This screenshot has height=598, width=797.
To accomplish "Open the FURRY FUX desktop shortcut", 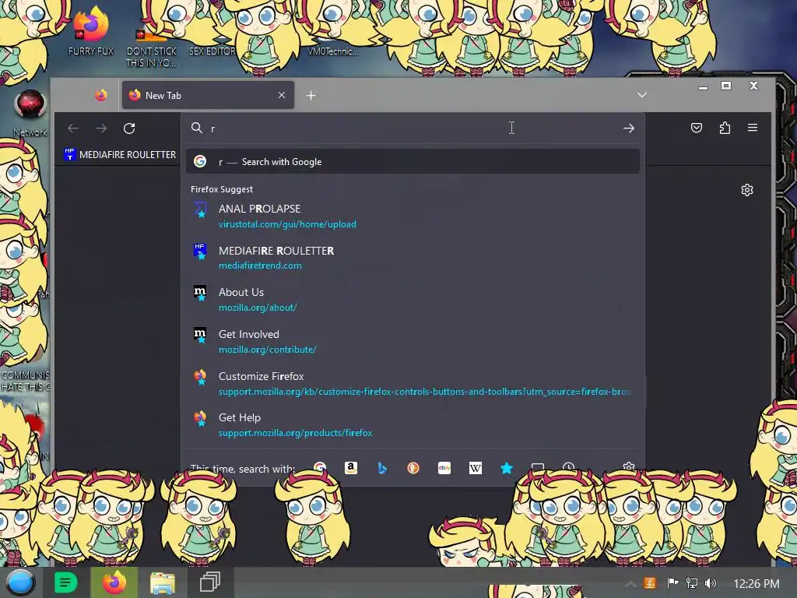I will click(91, 31).
